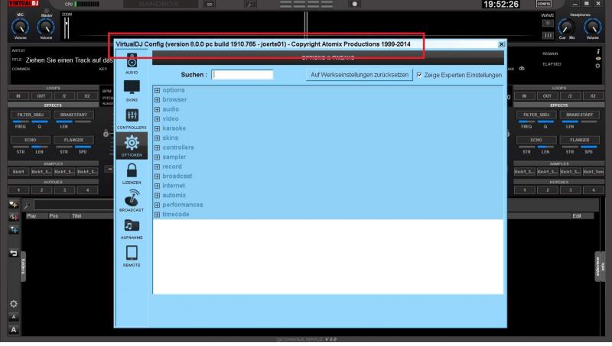Click Auf Werkseinstellungen zurücksetzen button

[x=358, y=75]
